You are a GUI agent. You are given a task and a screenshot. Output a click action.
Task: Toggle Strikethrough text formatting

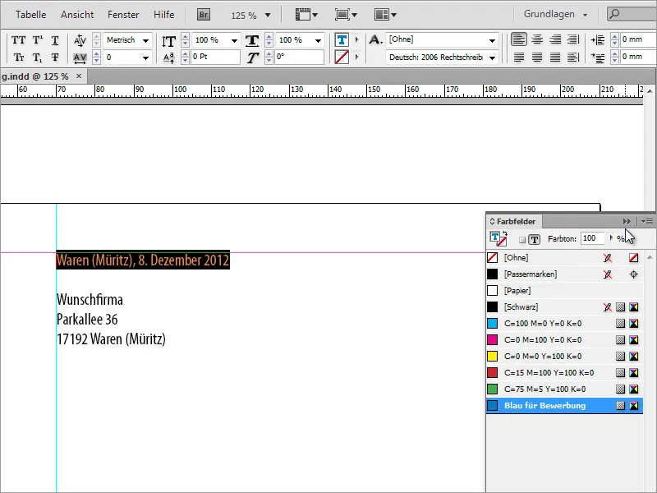[x=55, y=57]
